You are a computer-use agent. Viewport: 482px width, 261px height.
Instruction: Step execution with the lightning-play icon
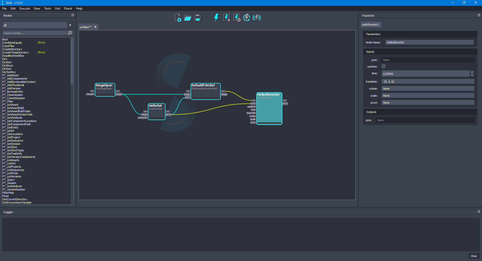(x=237, y=18)
